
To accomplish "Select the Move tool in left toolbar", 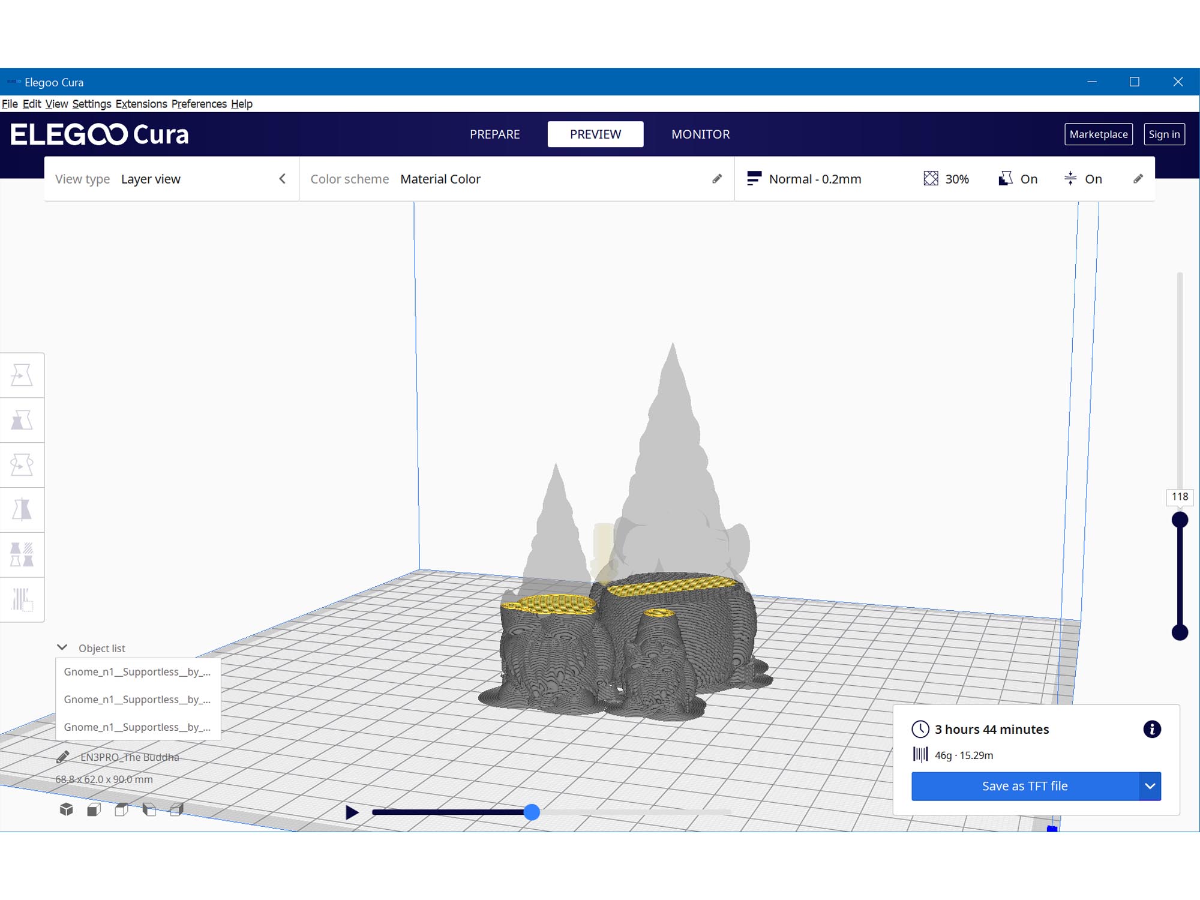I will [x=22, y=375].
